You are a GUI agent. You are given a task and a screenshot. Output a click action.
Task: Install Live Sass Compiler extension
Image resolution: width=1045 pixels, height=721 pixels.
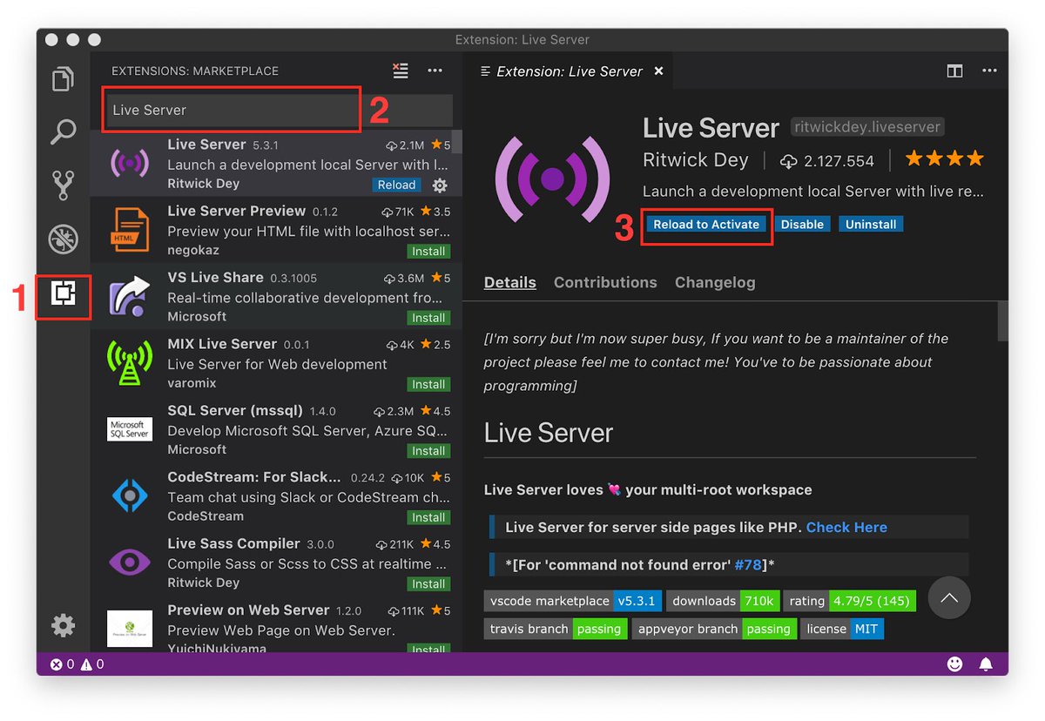coord(428,583)
